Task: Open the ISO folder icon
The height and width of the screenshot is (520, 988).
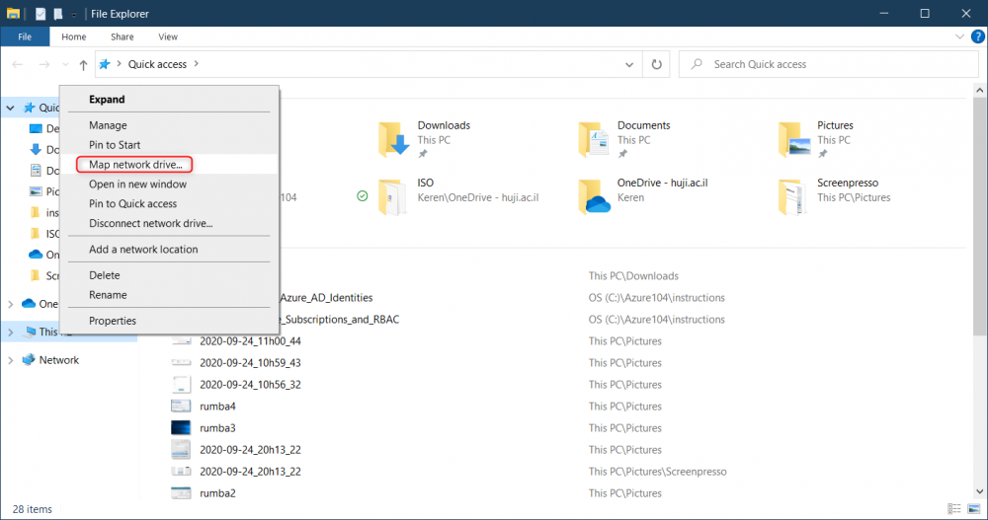Action: coord(392,197)
